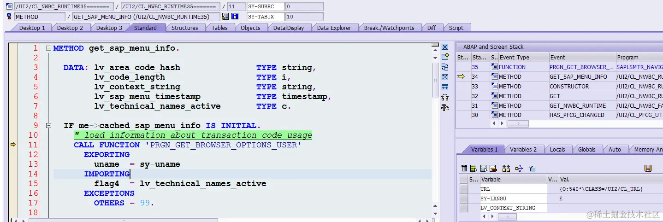
Task: Click source icon of stack level 32 GET row
Action: [x=494, y=96]
